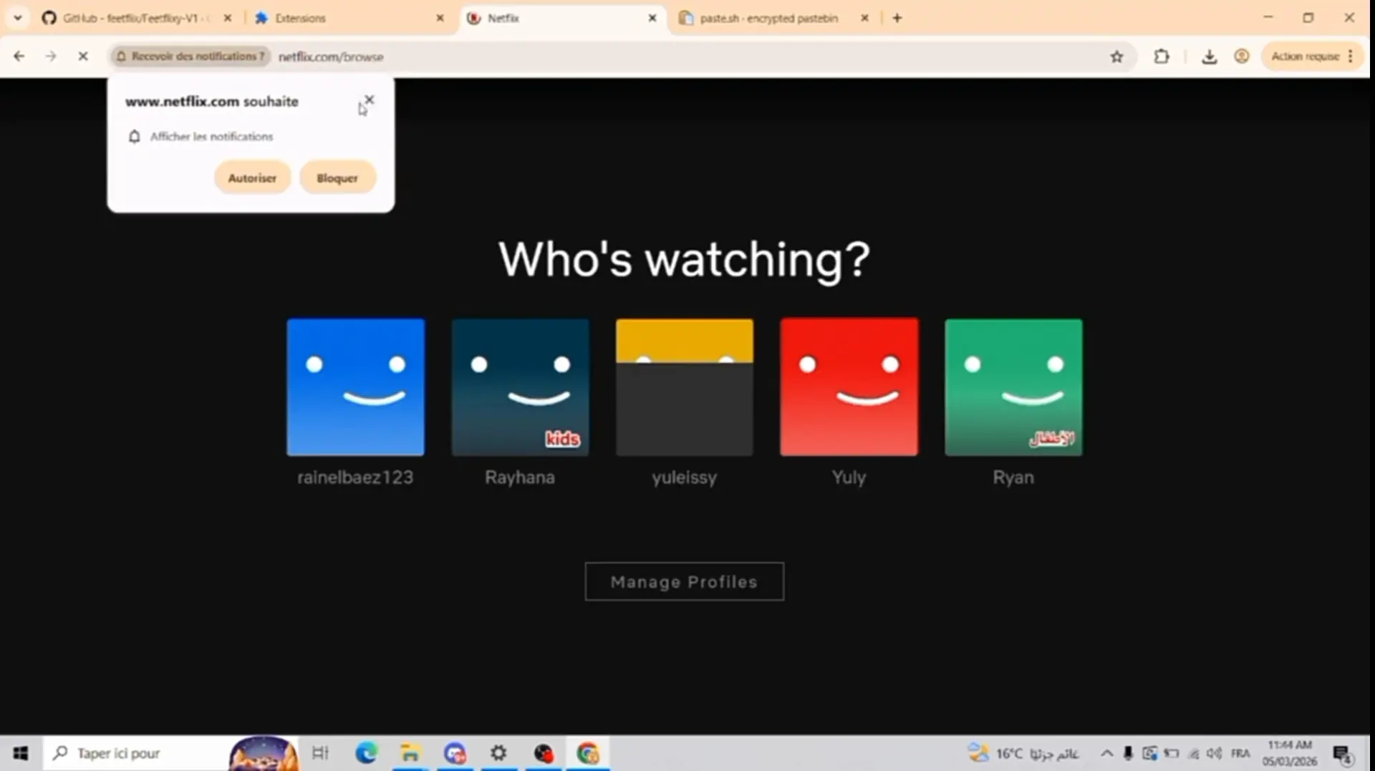Go back to the previous page
Screen dimensions: 1375x771
point(19,56)
